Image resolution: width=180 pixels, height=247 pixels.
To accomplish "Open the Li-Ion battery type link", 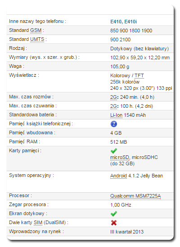I will [x=116, y=115].
